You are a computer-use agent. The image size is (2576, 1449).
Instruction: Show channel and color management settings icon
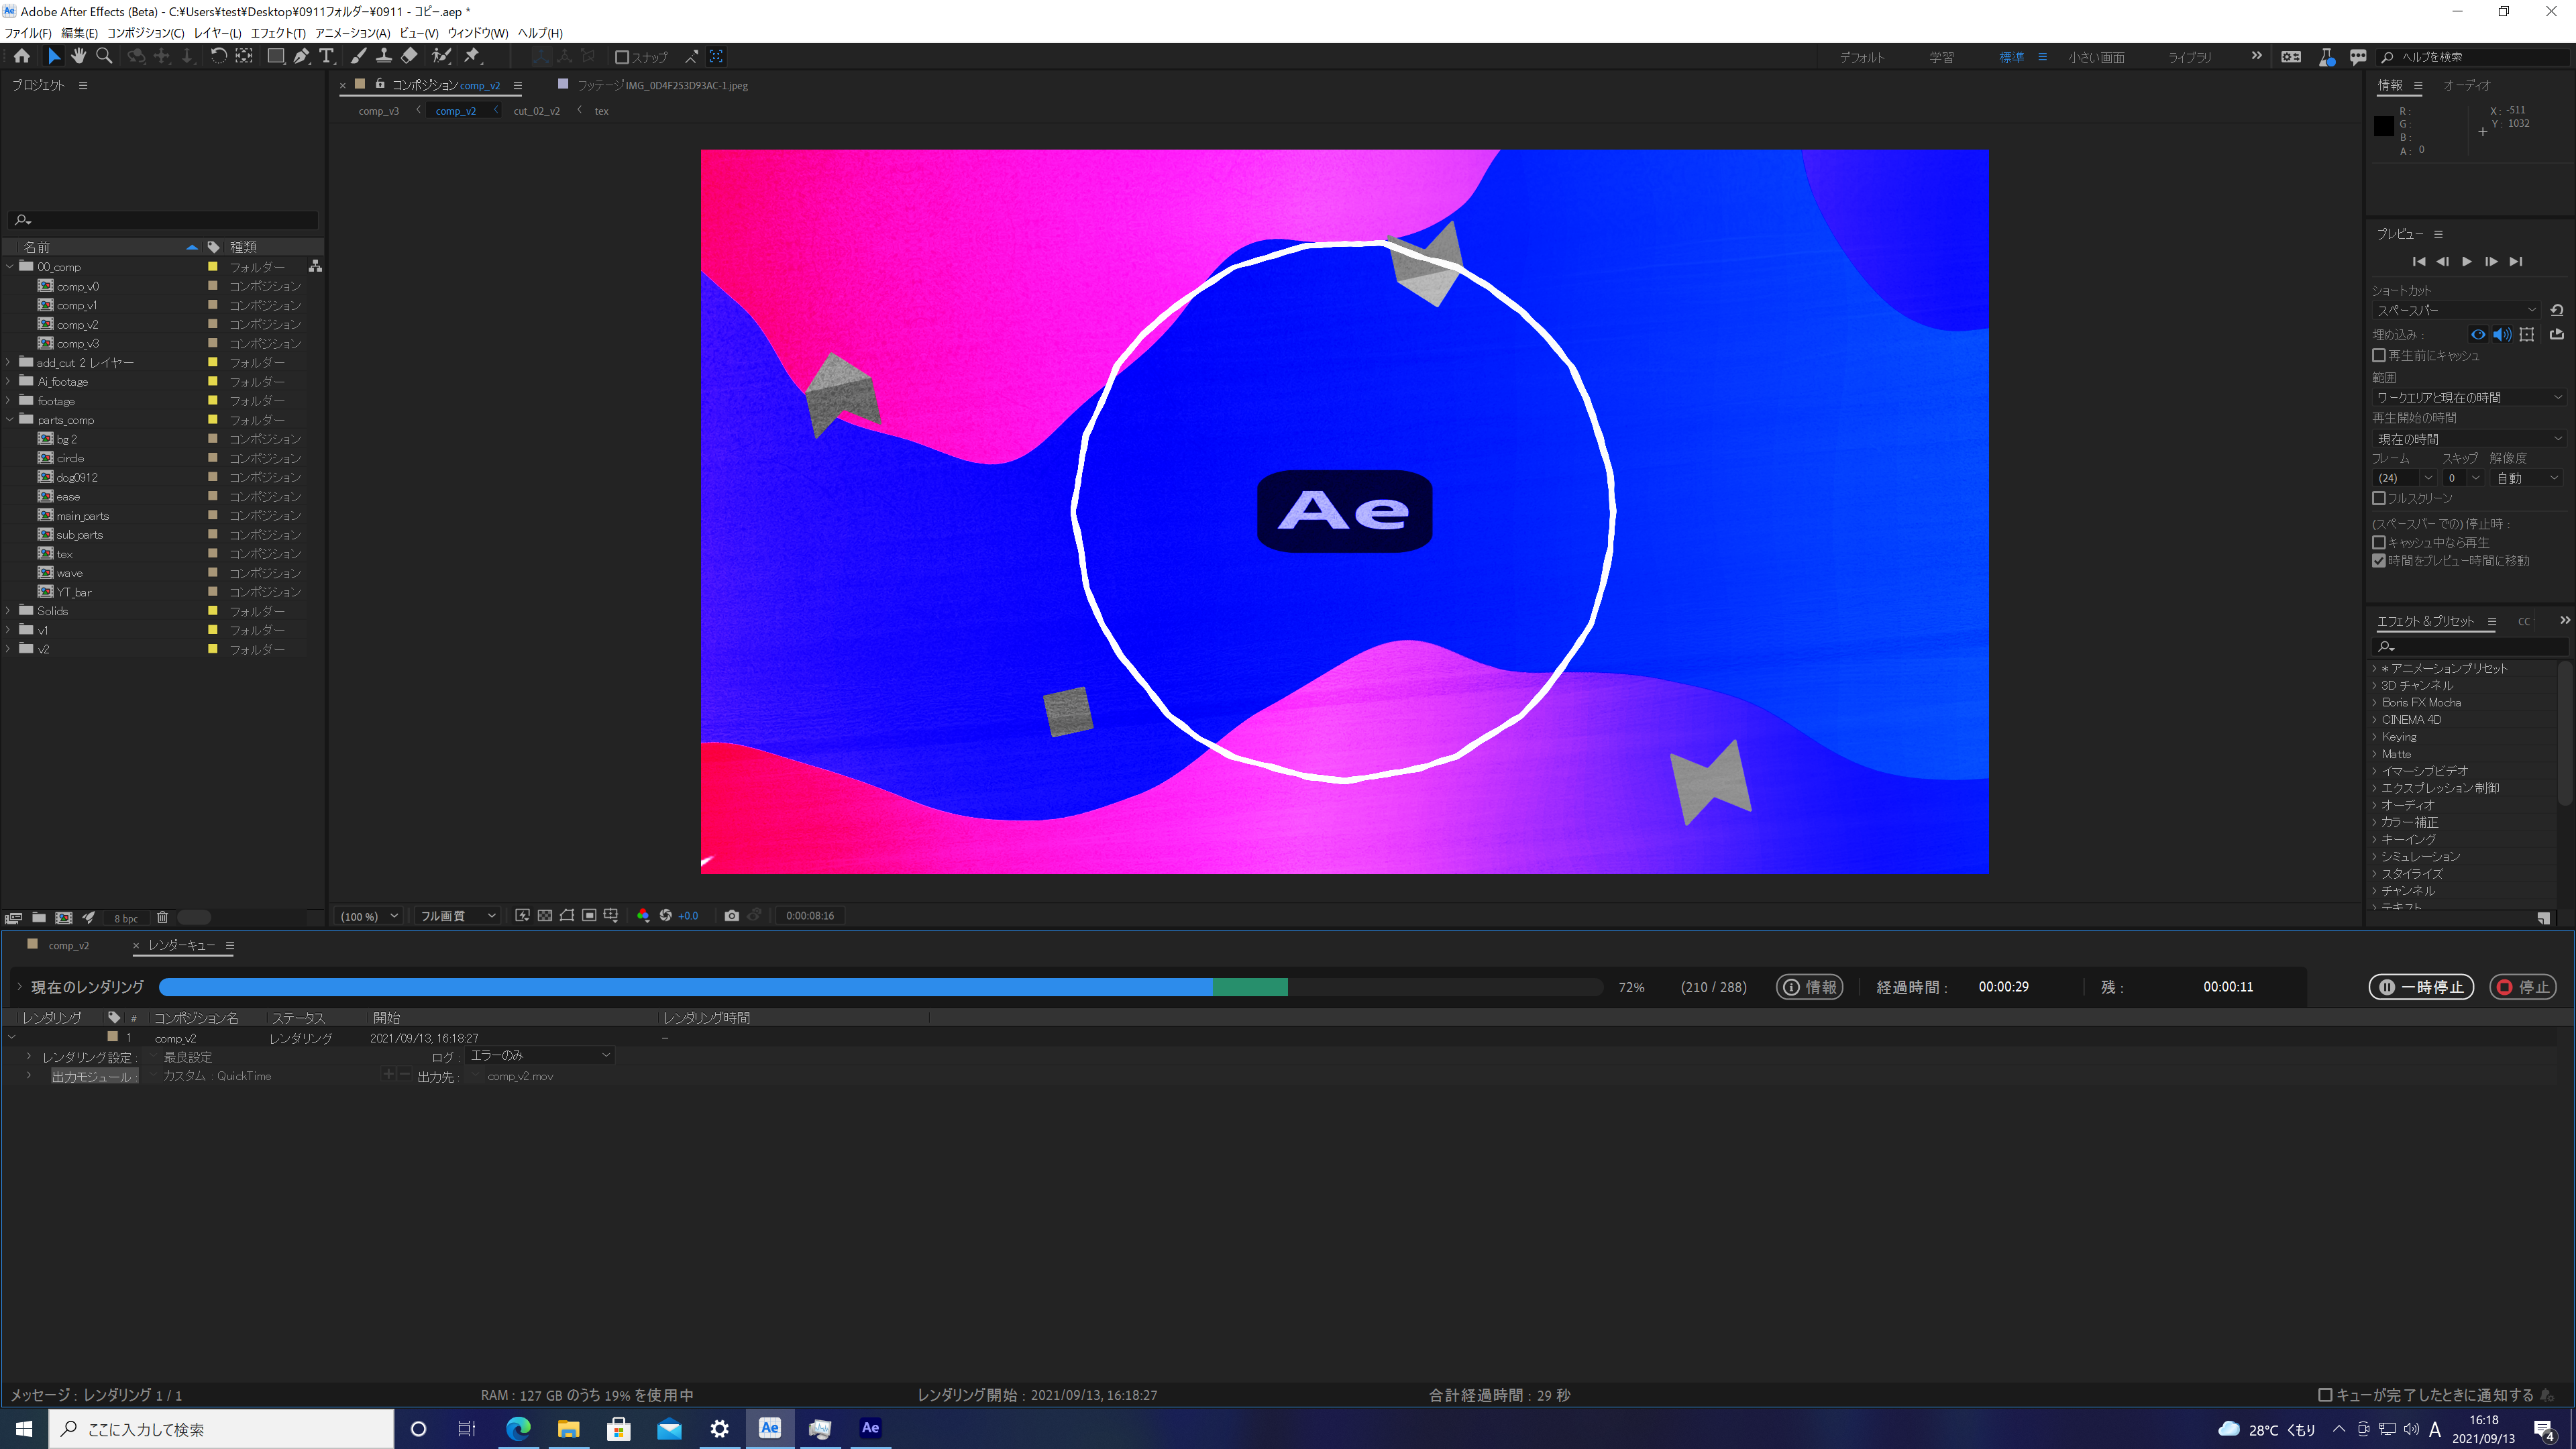[643, 915]
